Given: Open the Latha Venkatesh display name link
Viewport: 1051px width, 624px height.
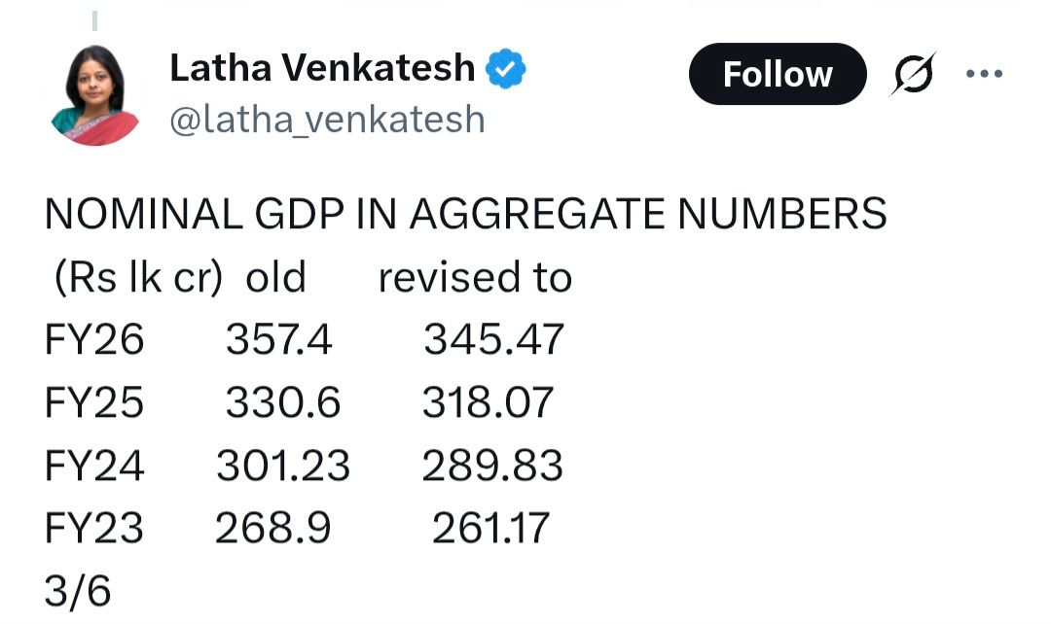Looking at the screenshot, I should point(322,68).
